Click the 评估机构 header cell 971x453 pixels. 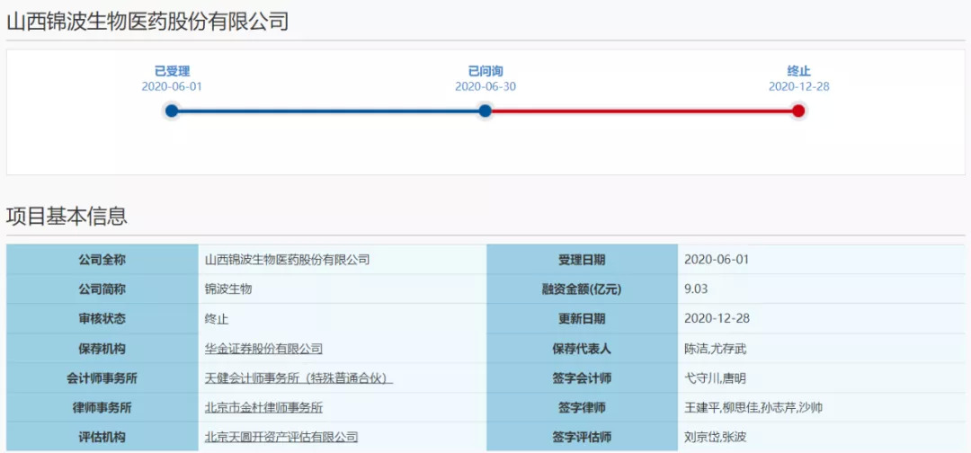point(102,437)
